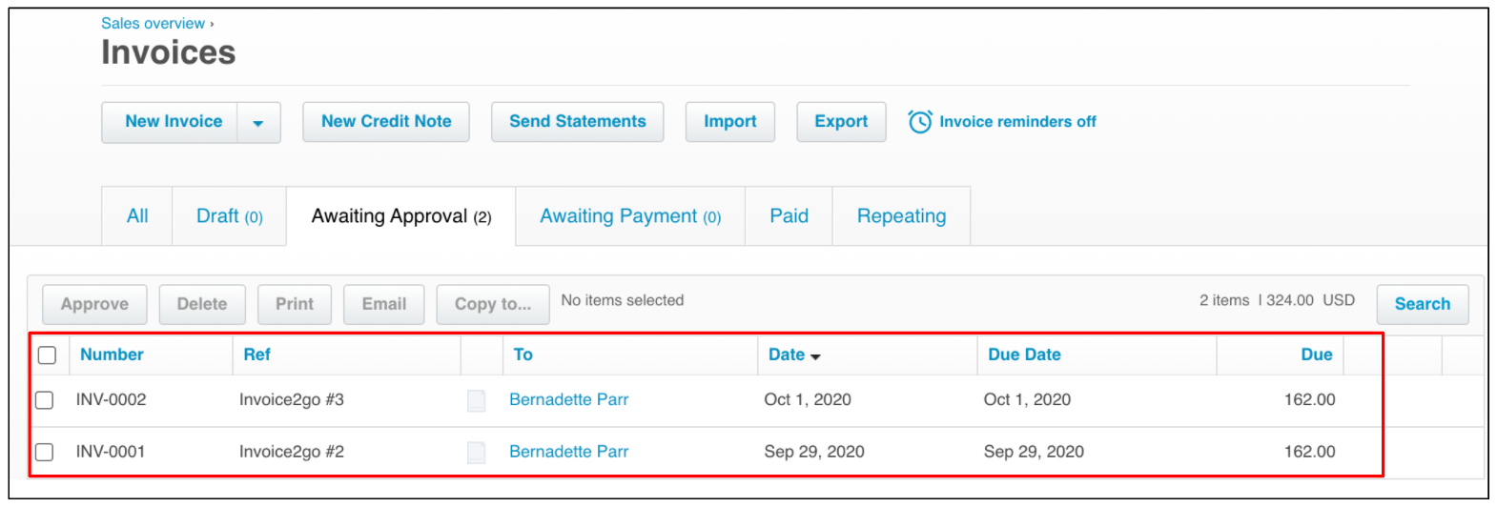Go to Sales overview breadcrumb
1497x507 pixels.
(154, 23)
